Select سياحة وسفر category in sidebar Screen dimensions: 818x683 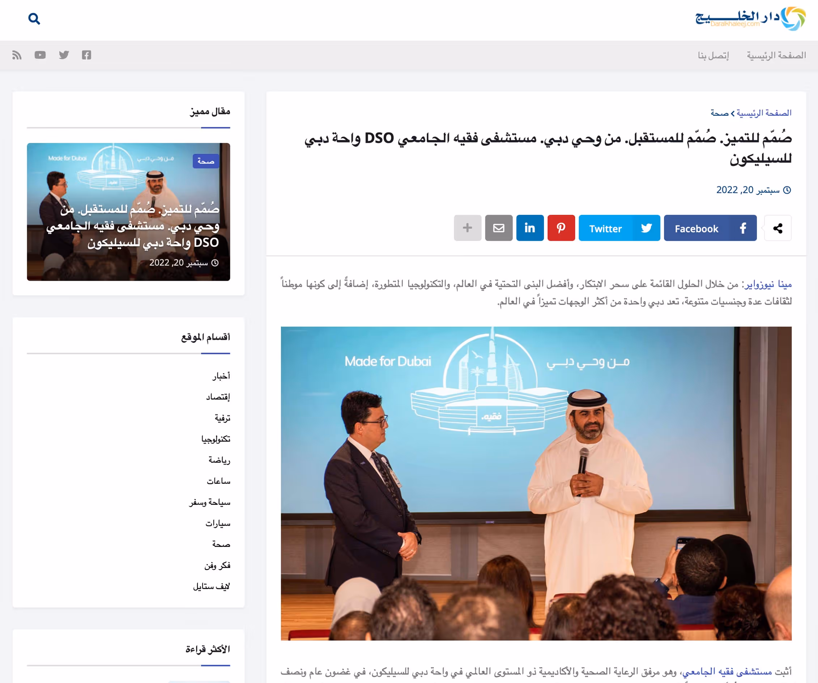(210, 502)
